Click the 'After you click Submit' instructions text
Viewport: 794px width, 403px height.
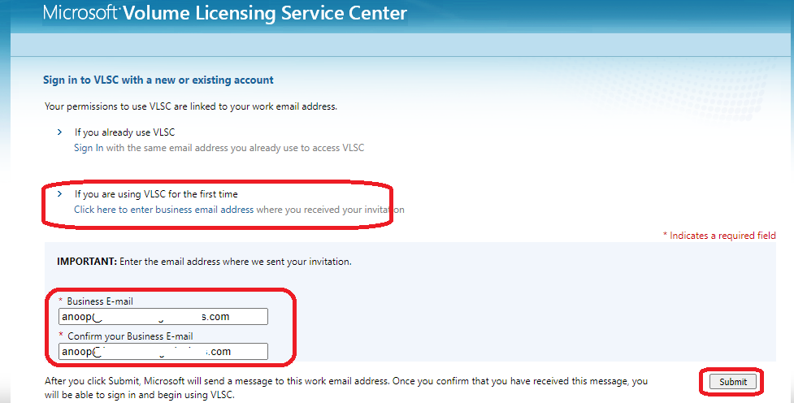[x=346, y=388]
